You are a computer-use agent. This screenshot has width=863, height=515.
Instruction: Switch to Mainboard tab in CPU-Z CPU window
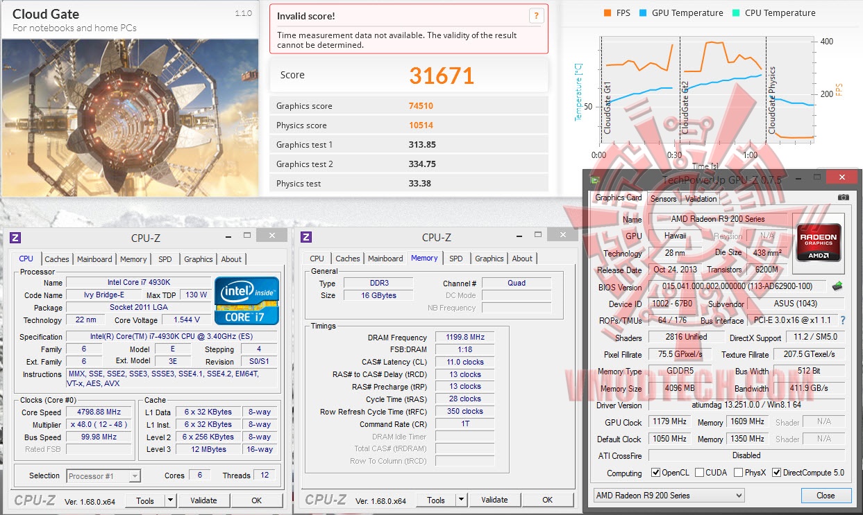point(94,259)
